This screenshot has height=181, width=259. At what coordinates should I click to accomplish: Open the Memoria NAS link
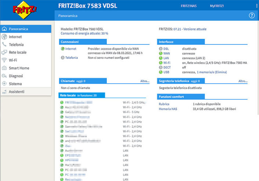point(168,109)
